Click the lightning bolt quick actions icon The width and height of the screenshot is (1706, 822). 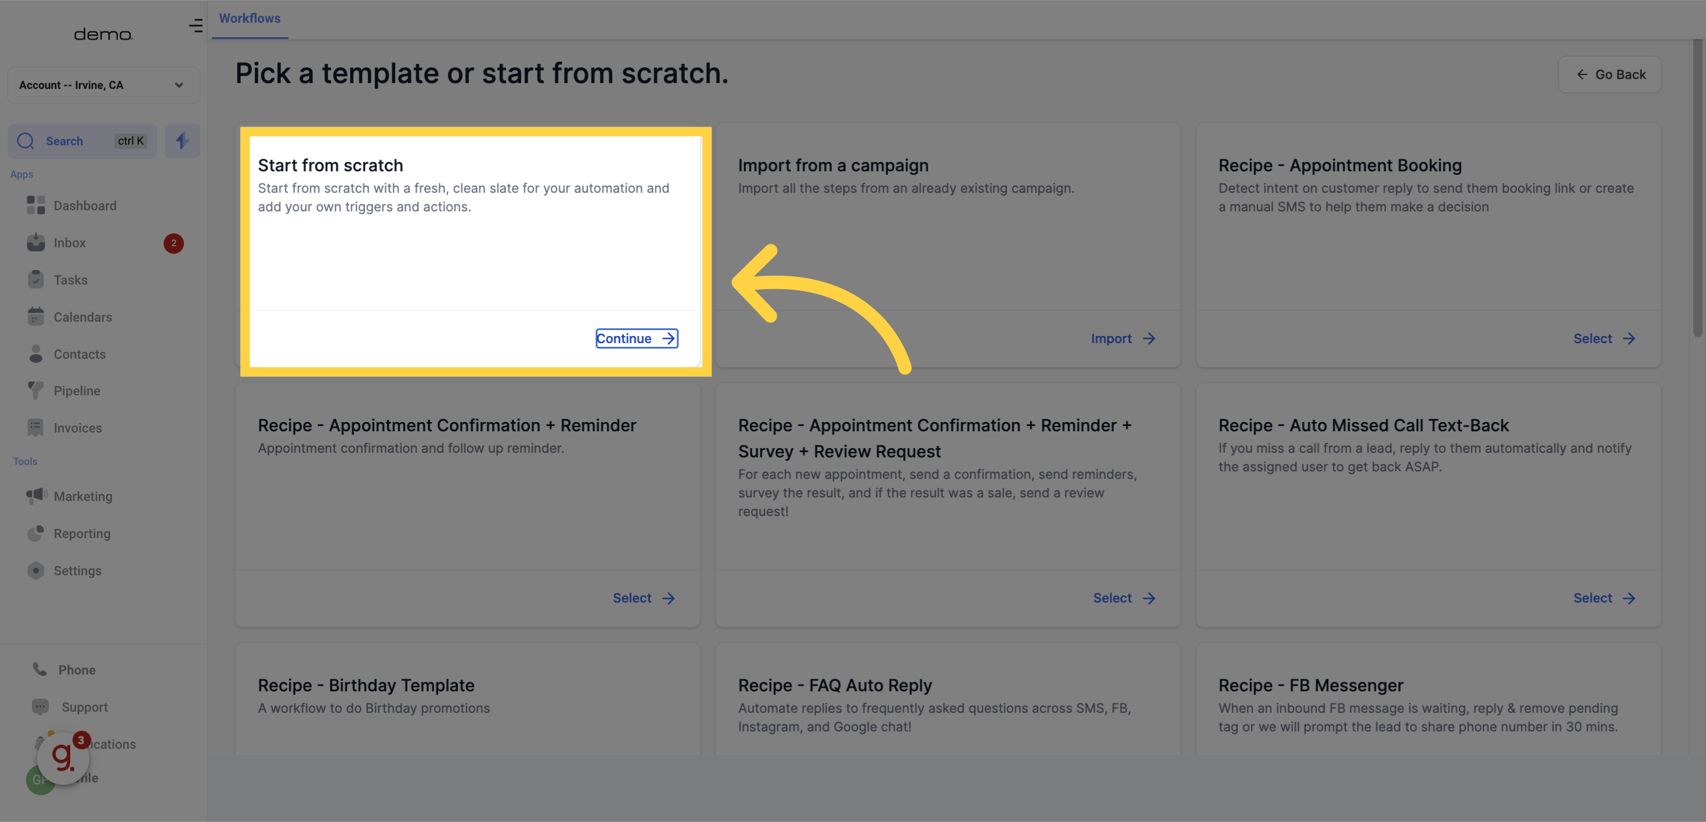click(x=182, y=140)
